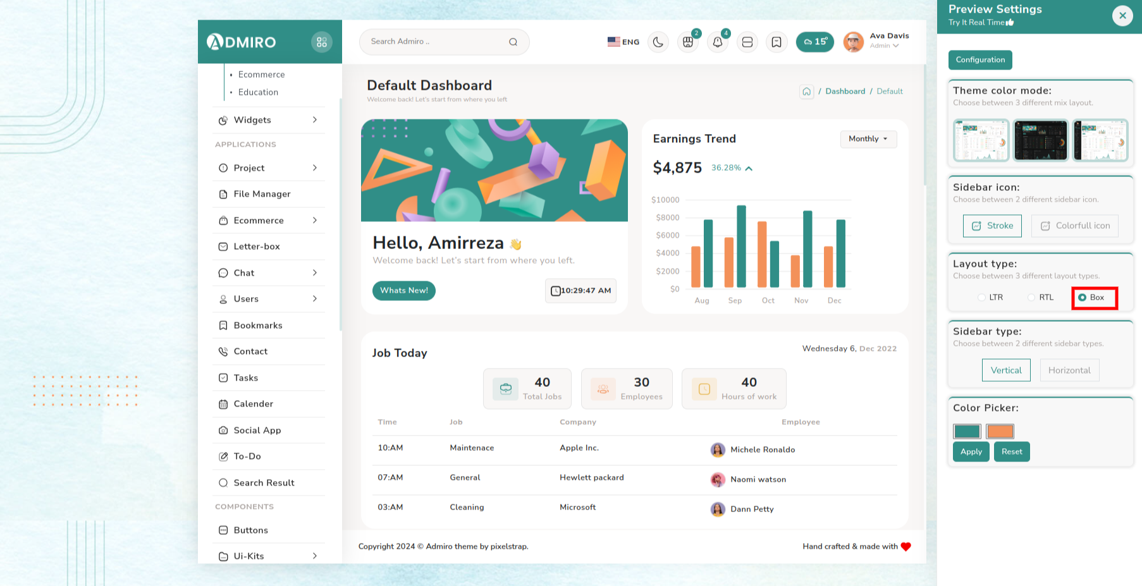
Task: Expand the Widgets sidebar menu
Action: (270, 120)
